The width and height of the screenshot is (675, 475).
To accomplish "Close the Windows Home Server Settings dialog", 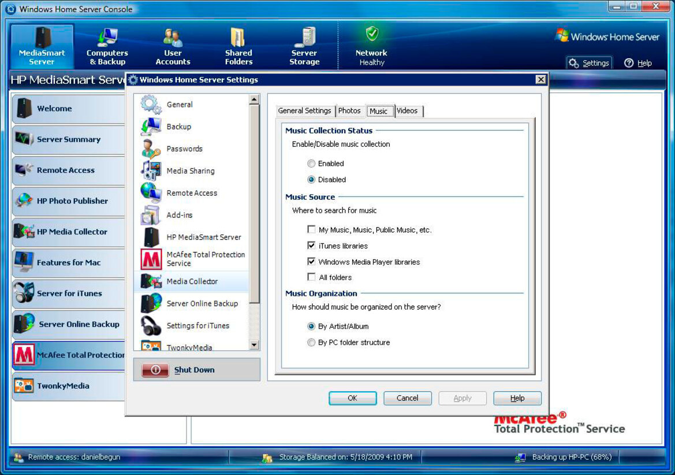I will [540, 79].
